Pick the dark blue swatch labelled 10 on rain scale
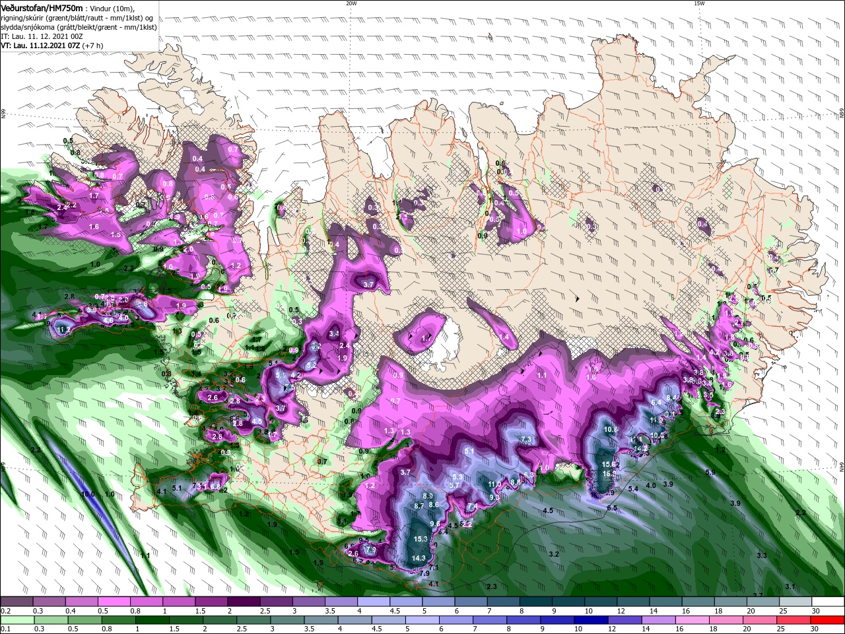The width and height of the screenshot is (845, 634). pyautogui.click(x=591, y=620)
